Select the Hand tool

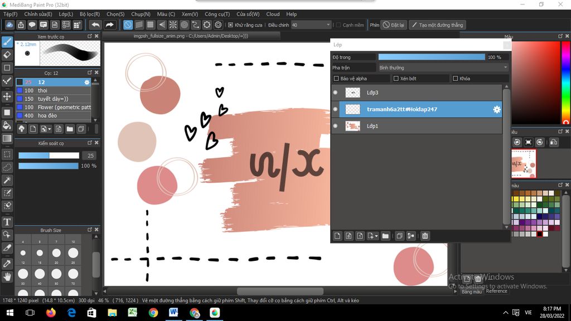coord(7,276)
